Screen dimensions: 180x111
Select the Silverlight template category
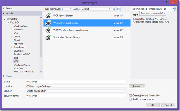point(18,51)
